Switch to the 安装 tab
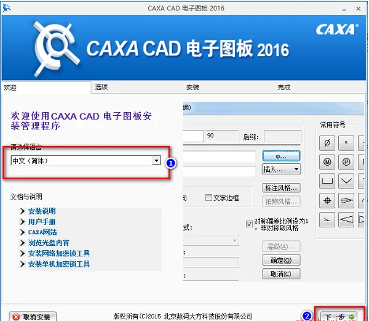369x321 pixels. (192, 87)
